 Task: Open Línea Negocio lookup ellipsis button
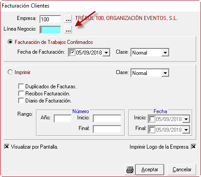[x=68, y=29]
